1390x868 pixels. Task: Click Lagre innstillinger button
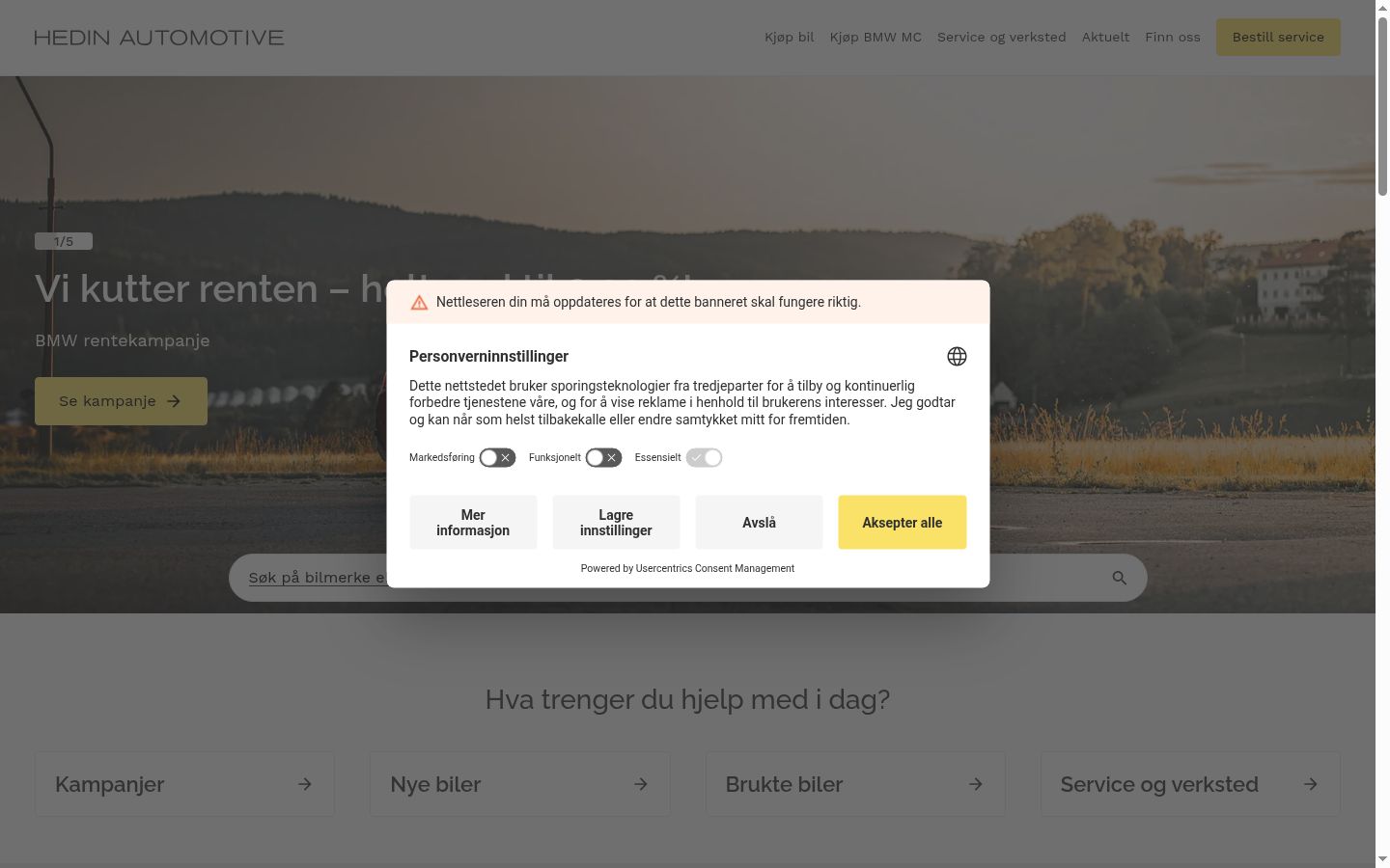[616, 523]
